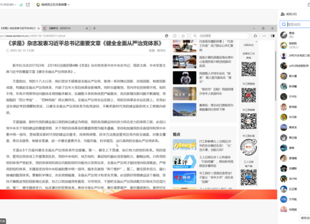Close the 20250116 browser tab

87,29
